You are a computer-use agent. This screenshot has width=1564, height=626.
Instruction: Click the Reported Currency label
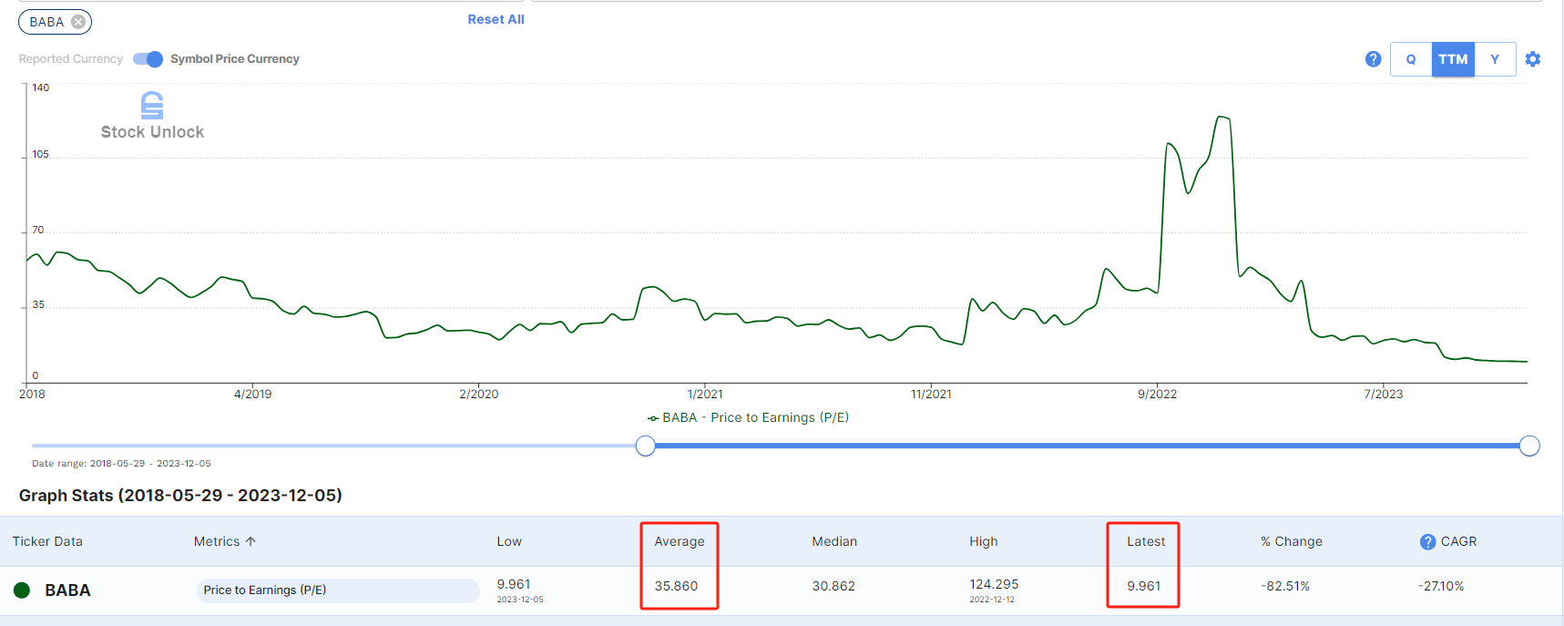70,59
